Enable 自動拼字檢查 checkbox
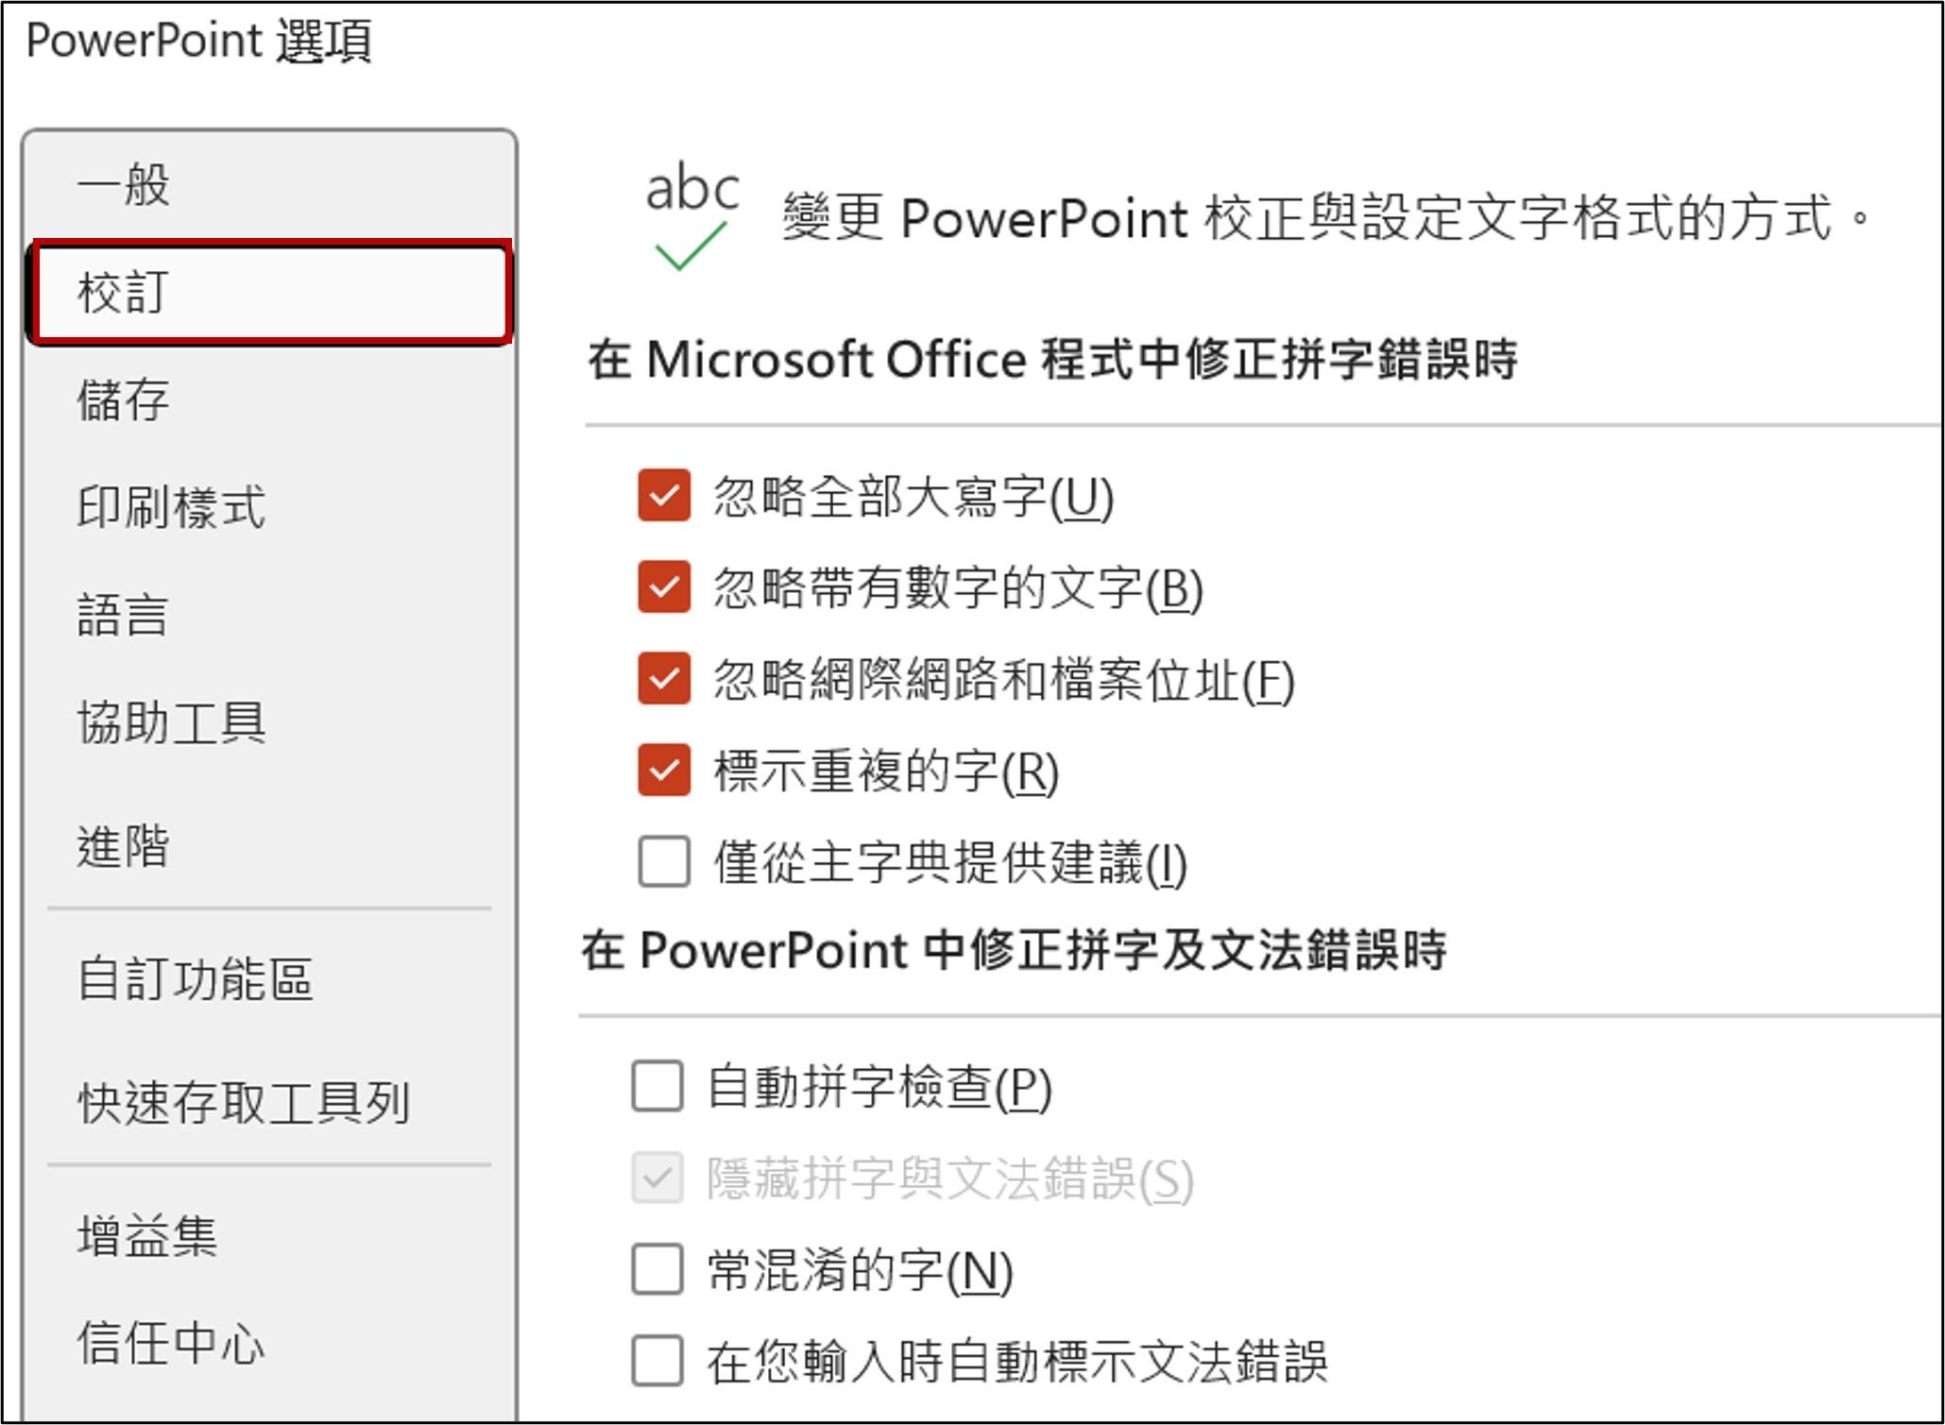Image resolution: width=1945 pixels, height=1425 pixels. pos(657,1086)
